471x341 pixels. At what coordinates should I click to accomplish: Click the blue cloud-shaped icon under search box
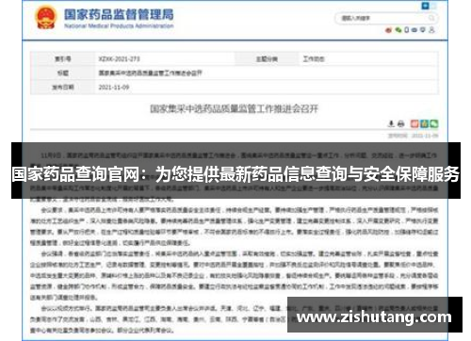coord(414,30)
